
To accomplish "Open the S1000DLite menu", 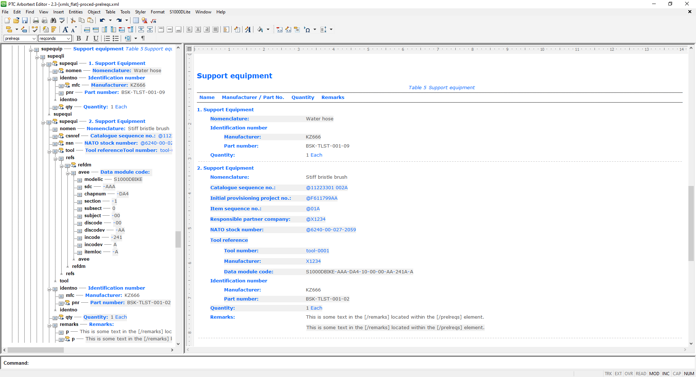I will coord(180,12).
